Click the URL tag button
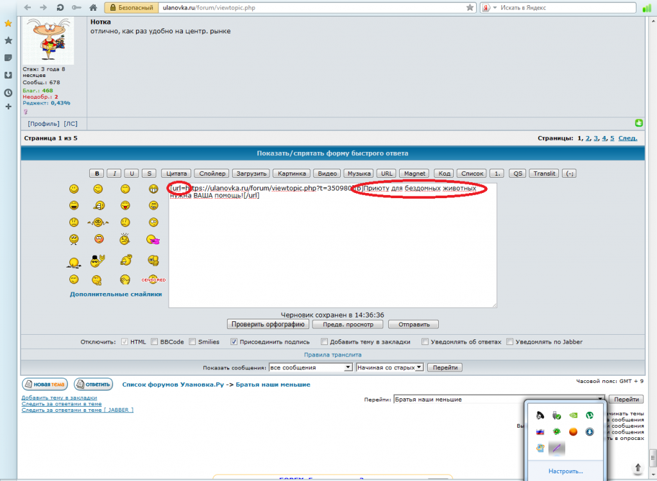 tap(387, 173)
